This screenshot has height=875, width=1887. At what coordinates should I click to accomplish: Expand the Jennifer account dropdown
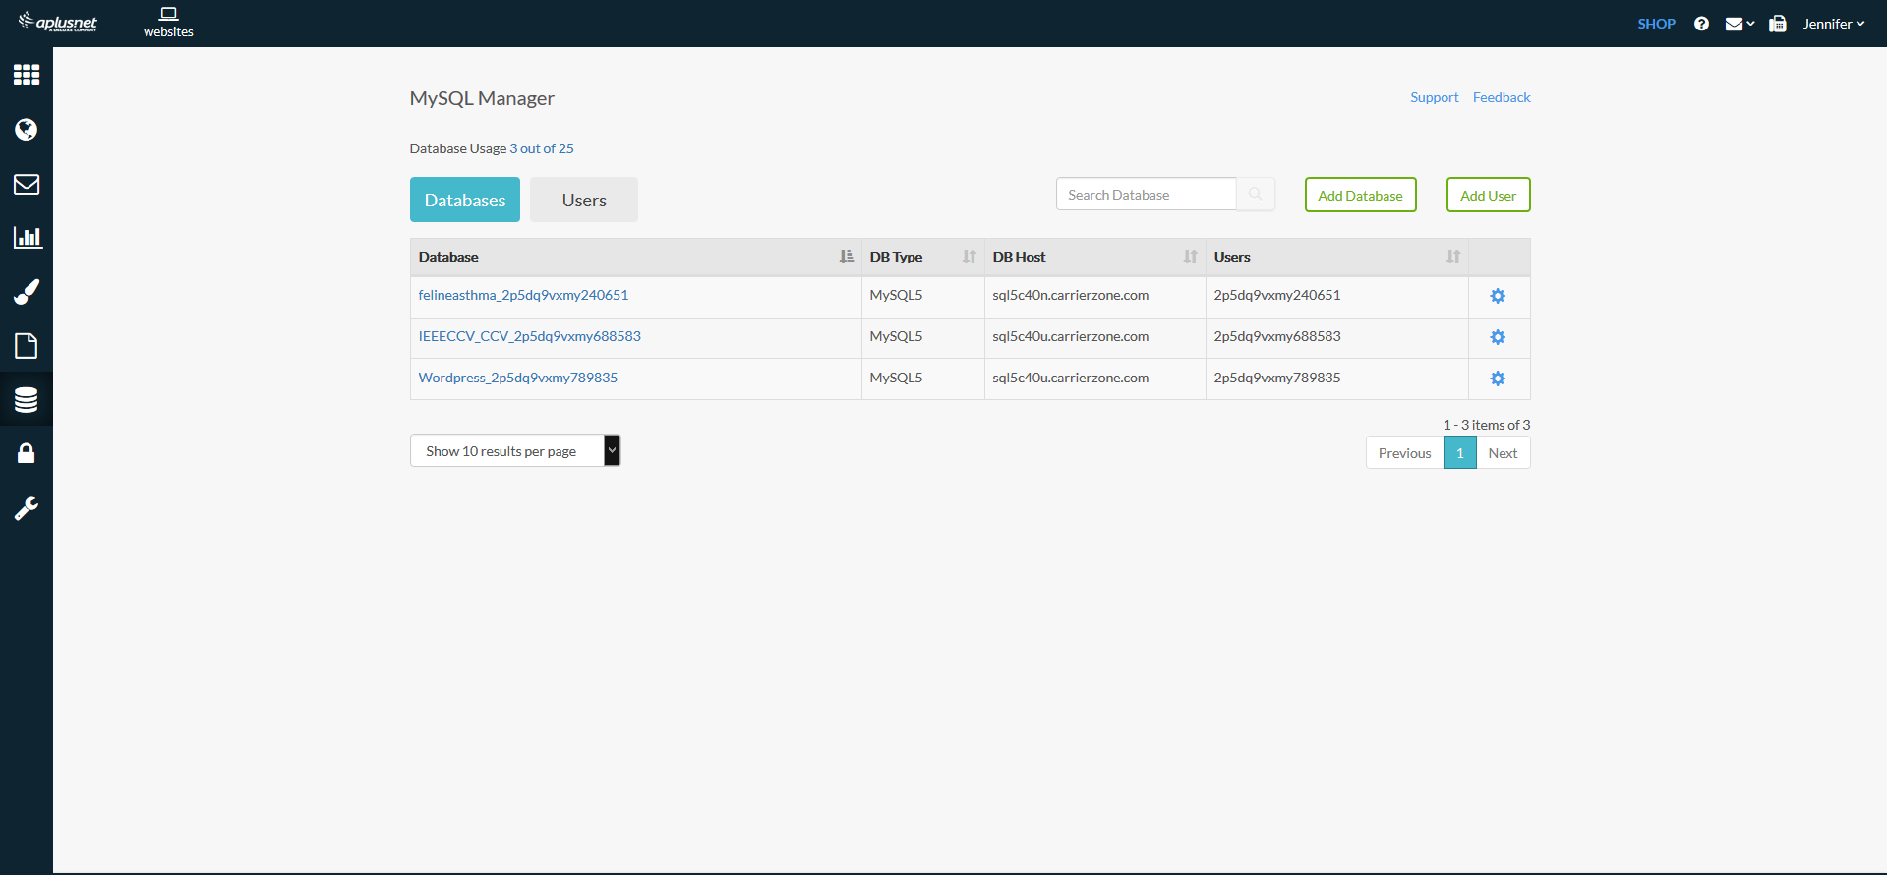click(x=1833, y=24)
